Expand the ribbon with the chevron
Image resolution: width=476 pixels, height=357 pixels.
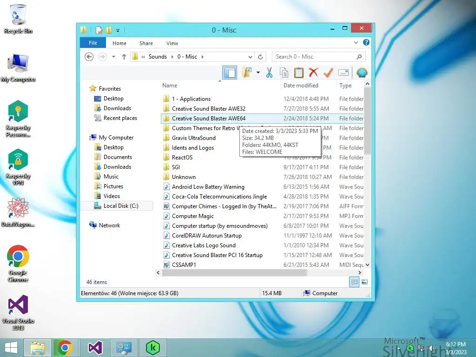coord(356,43)
